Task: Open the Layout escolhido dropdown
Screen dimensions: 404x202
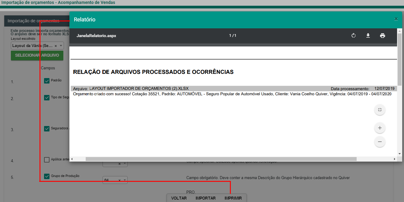Action: 61,46
